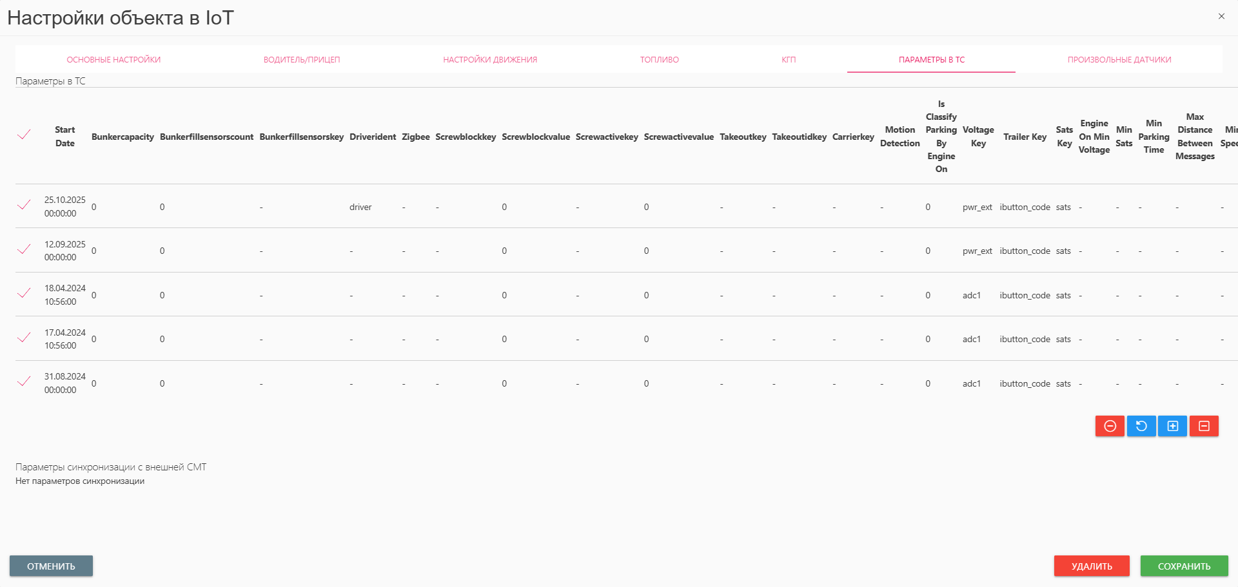1238x587 pixels.
Task: Click the driver value in the first row
Action: 360,207
